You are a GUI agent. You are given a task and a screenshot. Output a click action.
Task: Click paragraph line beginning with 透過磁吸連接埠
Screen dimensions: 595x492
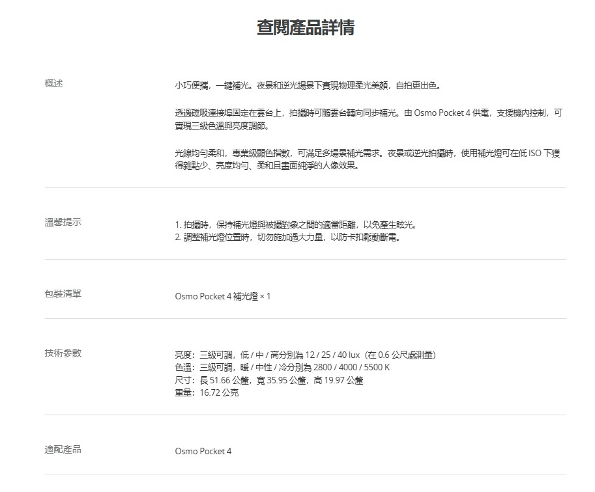[368, 113]
